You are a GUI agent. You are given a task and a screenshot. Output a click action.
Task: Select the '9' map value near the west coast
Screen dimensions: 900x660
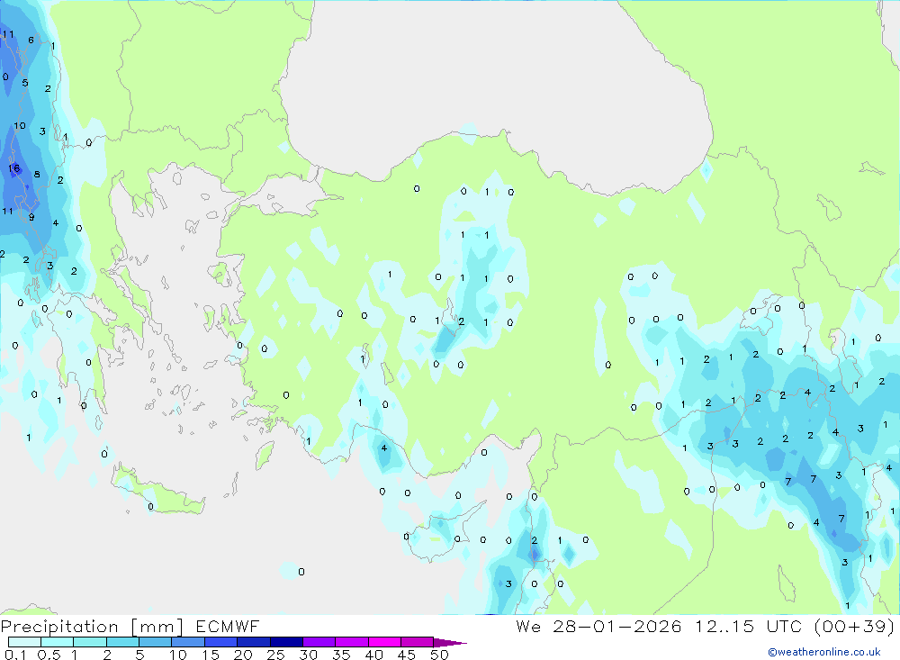pyautogui.click(x=31, y=217)
